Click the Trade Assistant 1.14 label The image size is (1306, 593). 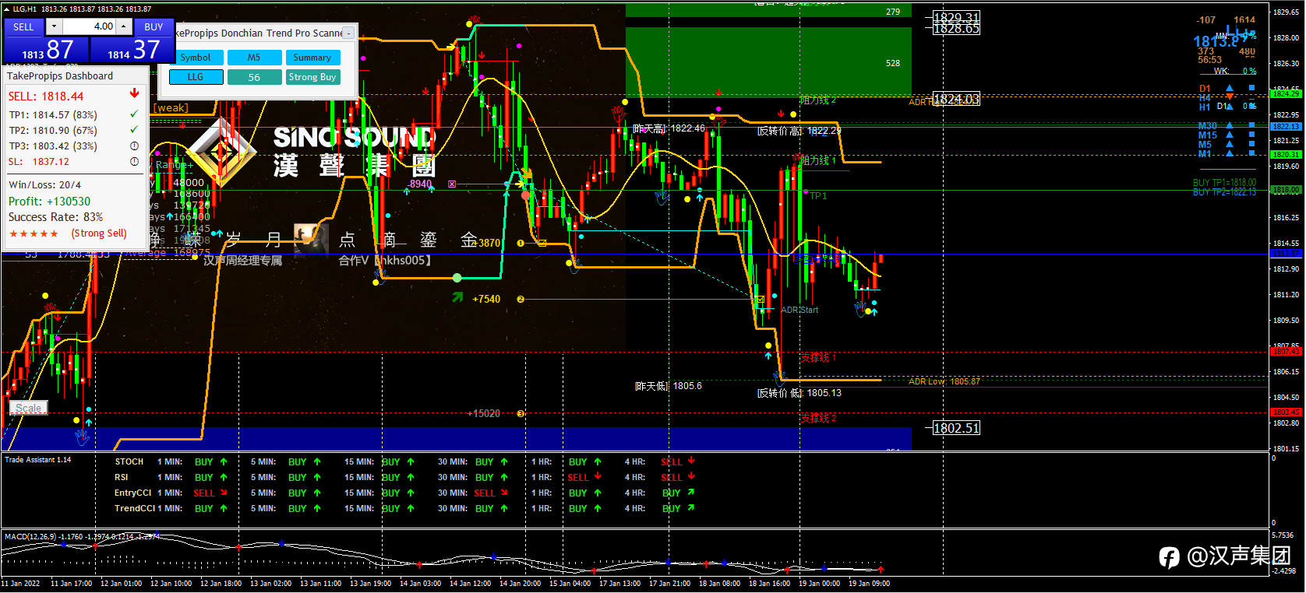pos(37,460)
